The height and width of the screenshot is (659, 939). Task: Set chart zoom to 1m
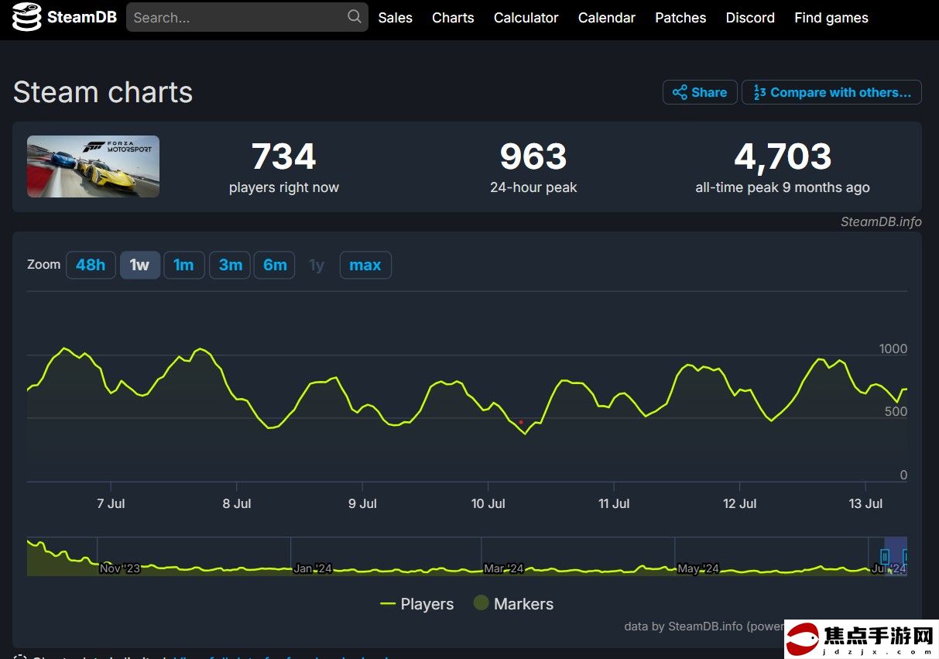183,265
